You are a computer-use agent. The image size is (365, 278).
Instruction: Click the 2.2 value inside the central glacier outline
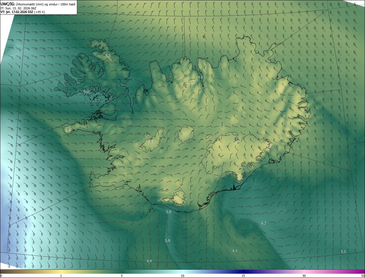(x=185, y=134)
